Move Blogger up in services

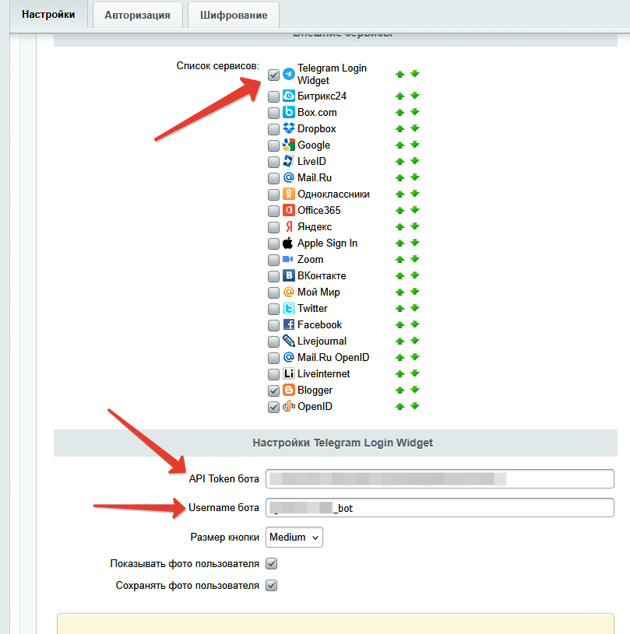[x=400, y=391]
